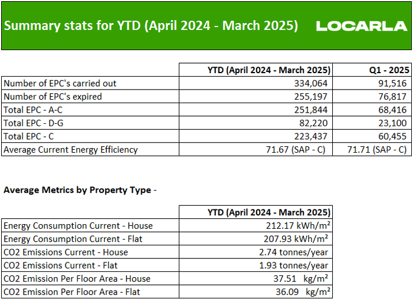Viewport: 413px width, 299px height.
Task: Select 'CO2 Emission Per Floor Area - Flat' label
Action: (x=71, y=292)
